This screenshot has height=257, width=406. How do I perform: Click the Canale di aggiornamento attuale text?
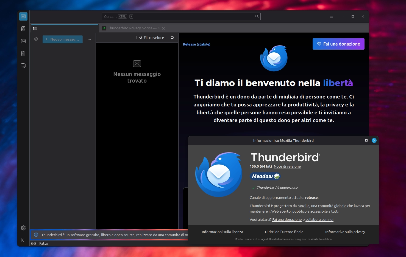coord(284,197)
